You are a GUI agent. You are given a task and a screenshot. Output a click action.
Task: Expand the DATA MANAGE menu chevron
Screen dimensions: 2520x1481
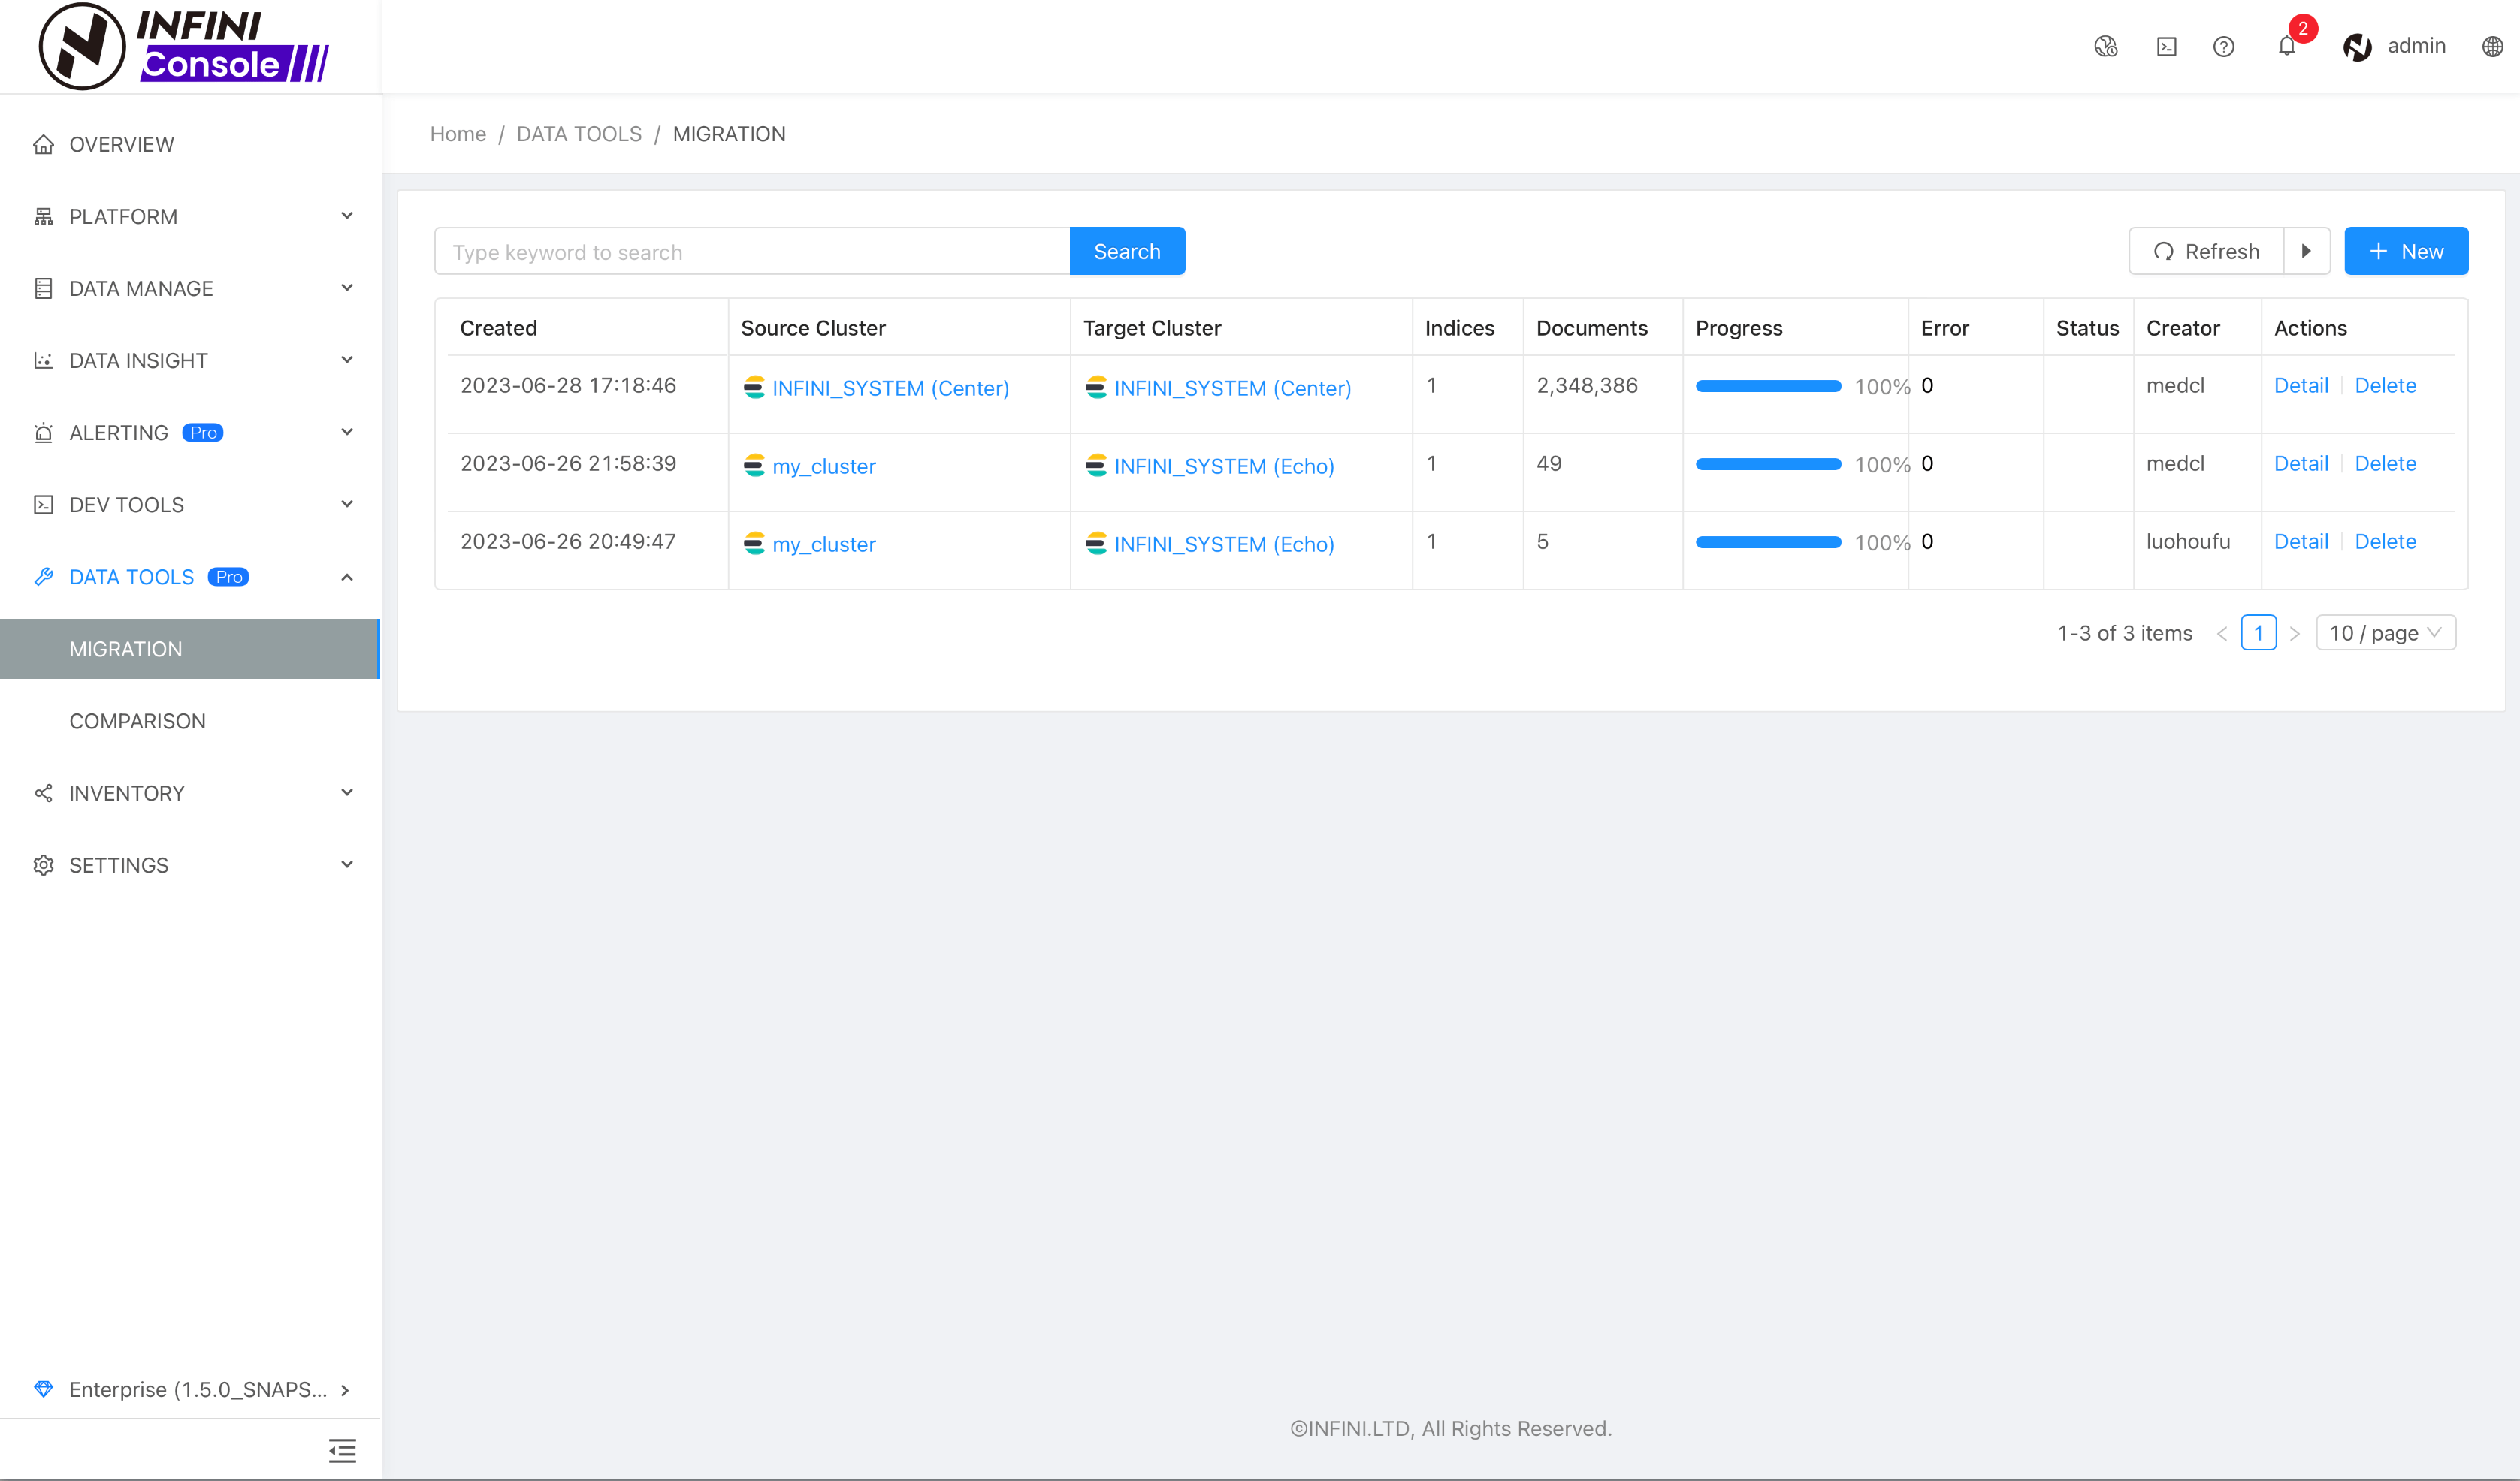(x=347, y=288)
